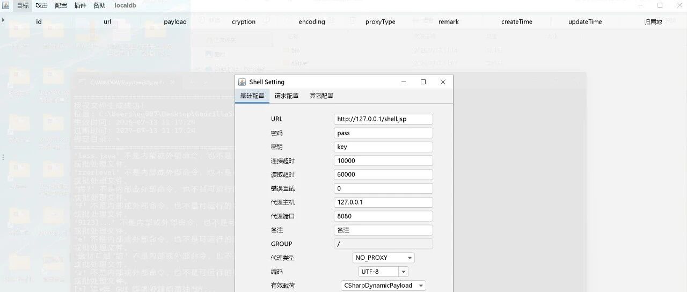Click the 读取超时 field showing 60000
Screen dimensions: 687x292
coord(383,175)
